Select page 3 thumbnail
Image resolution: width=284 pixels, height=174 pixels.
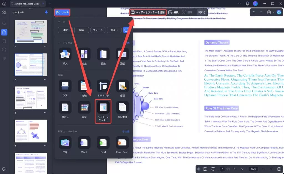coord(31,98)
